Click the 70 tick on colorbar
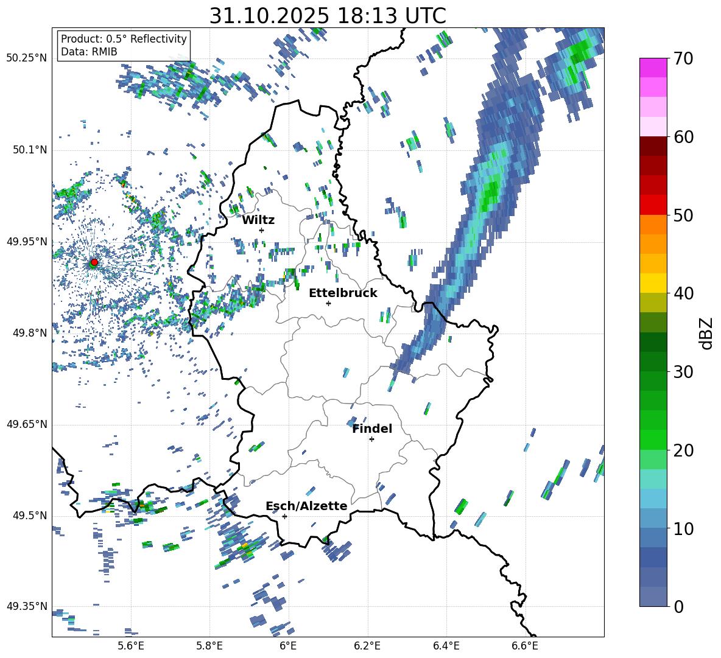This screenshot has height=658, width=721. [x=683, y=59]
